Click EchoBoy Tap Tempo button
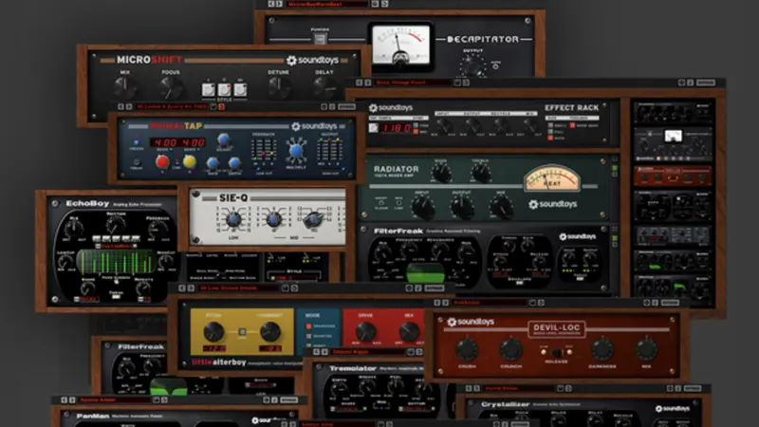This screenshot has width=759, height=427. (x=116, y=296)
